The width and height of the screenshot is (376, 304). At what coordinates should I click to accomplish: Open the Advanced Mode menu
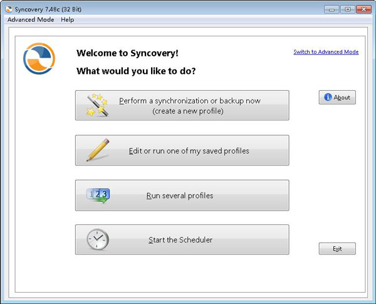click(x=31, y=19)
